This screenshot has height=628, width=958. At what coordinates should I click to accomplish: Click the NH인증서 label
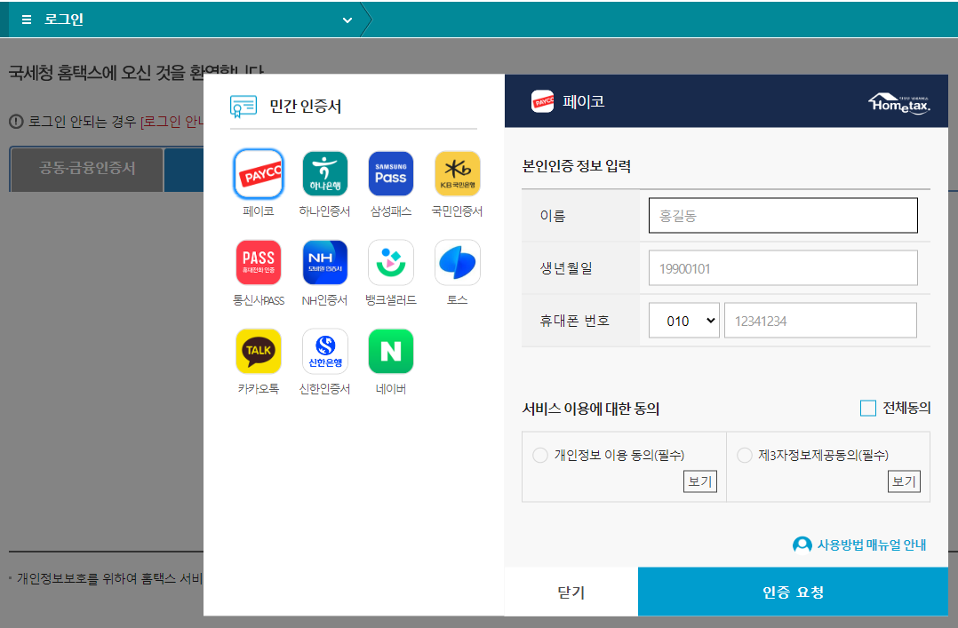click(324, 300)
